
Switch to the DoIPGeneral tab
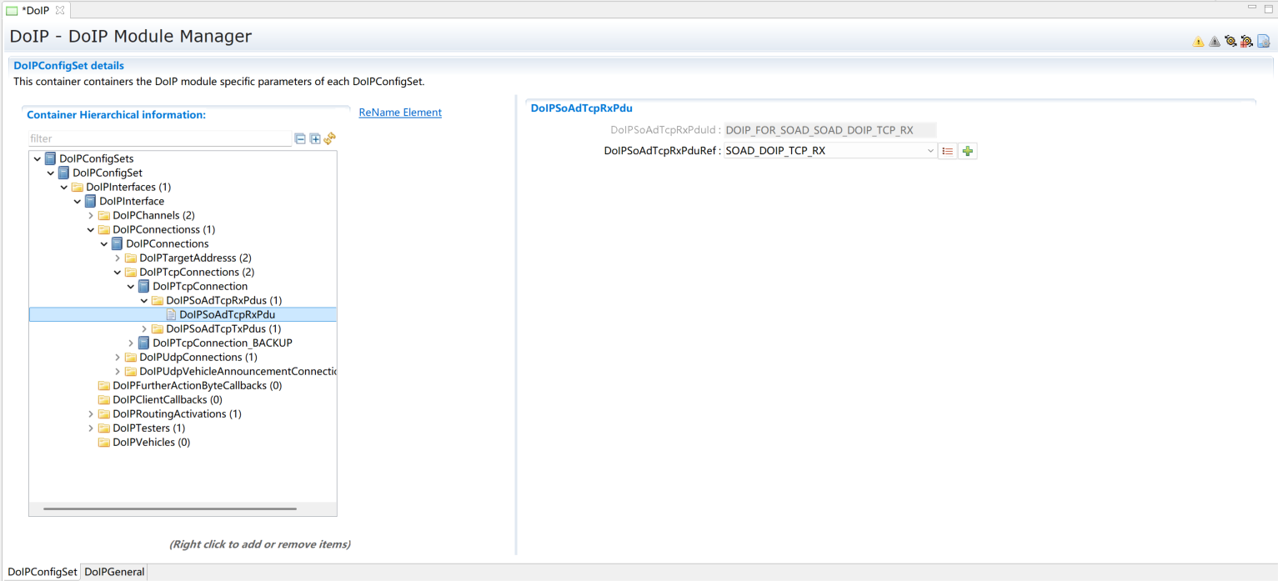(114, 572)
